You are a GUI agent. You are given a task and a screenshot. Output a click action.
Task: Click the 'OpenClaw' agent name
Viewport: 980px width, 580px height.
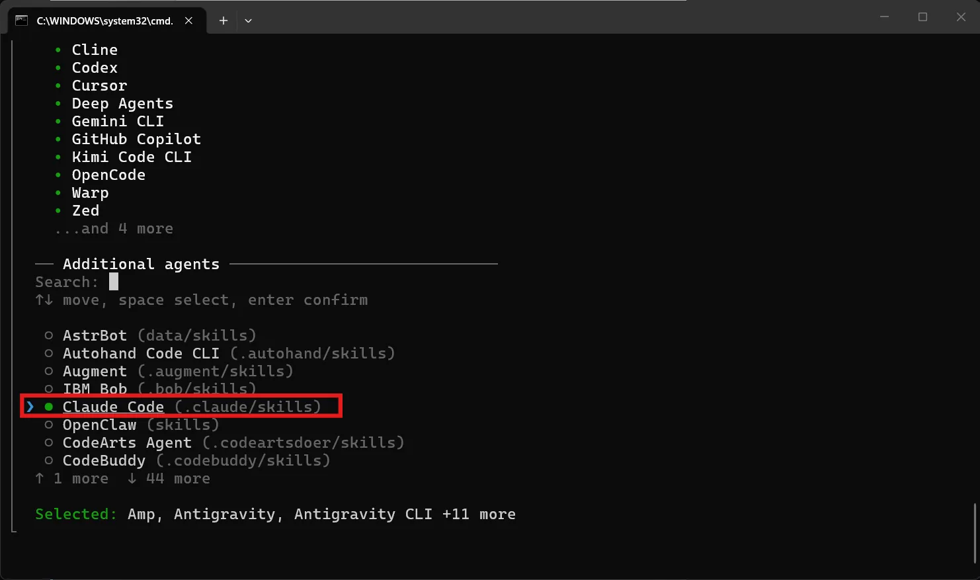coord(99,425)
